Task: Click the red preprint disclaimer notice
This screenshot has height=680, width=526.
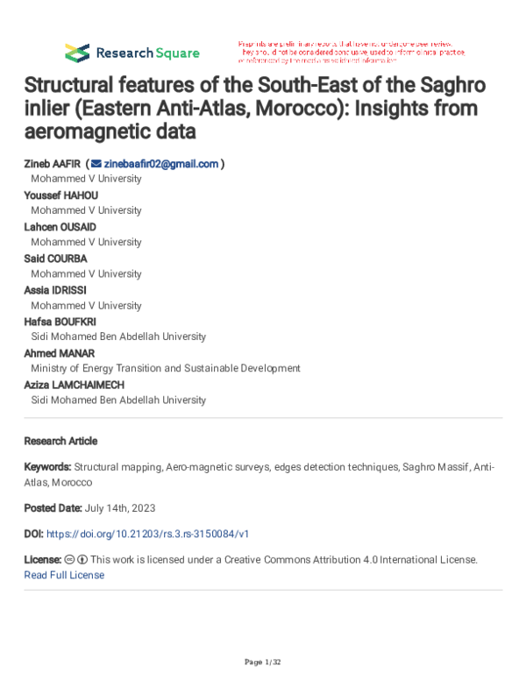Action: 352,53
